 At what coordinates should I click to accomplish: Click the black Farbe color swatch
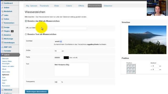pyautogui.click(x=66, y=58)
